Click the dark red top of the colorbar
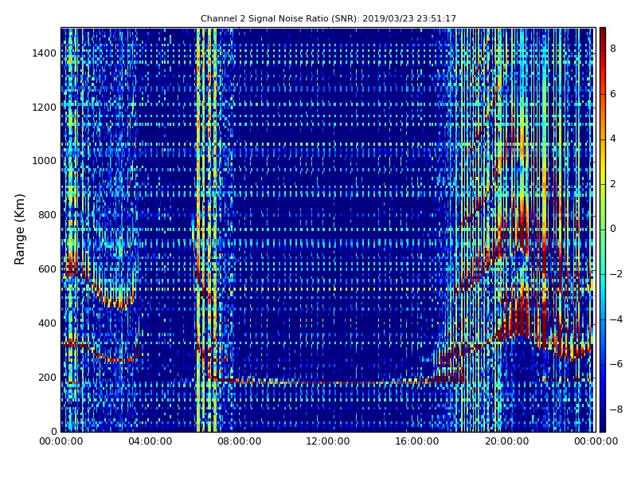This screenshot has height=478, width=637. tap(603, 34)
